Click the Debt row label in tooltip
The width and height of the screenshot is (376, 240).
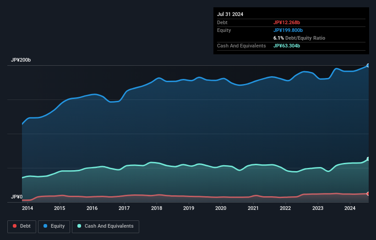pyautogui.click(x=222, y=22)
